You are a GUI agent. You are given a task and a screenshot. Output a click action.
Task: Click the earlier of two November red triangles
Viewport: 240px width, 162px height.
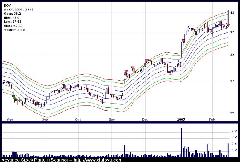click(x=126, y=72)
